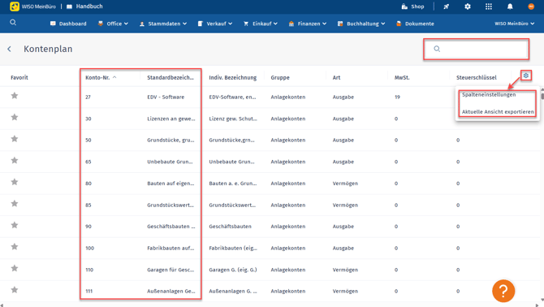
Task: Click the Favorit column header
Action: click(x=19, y=77)
